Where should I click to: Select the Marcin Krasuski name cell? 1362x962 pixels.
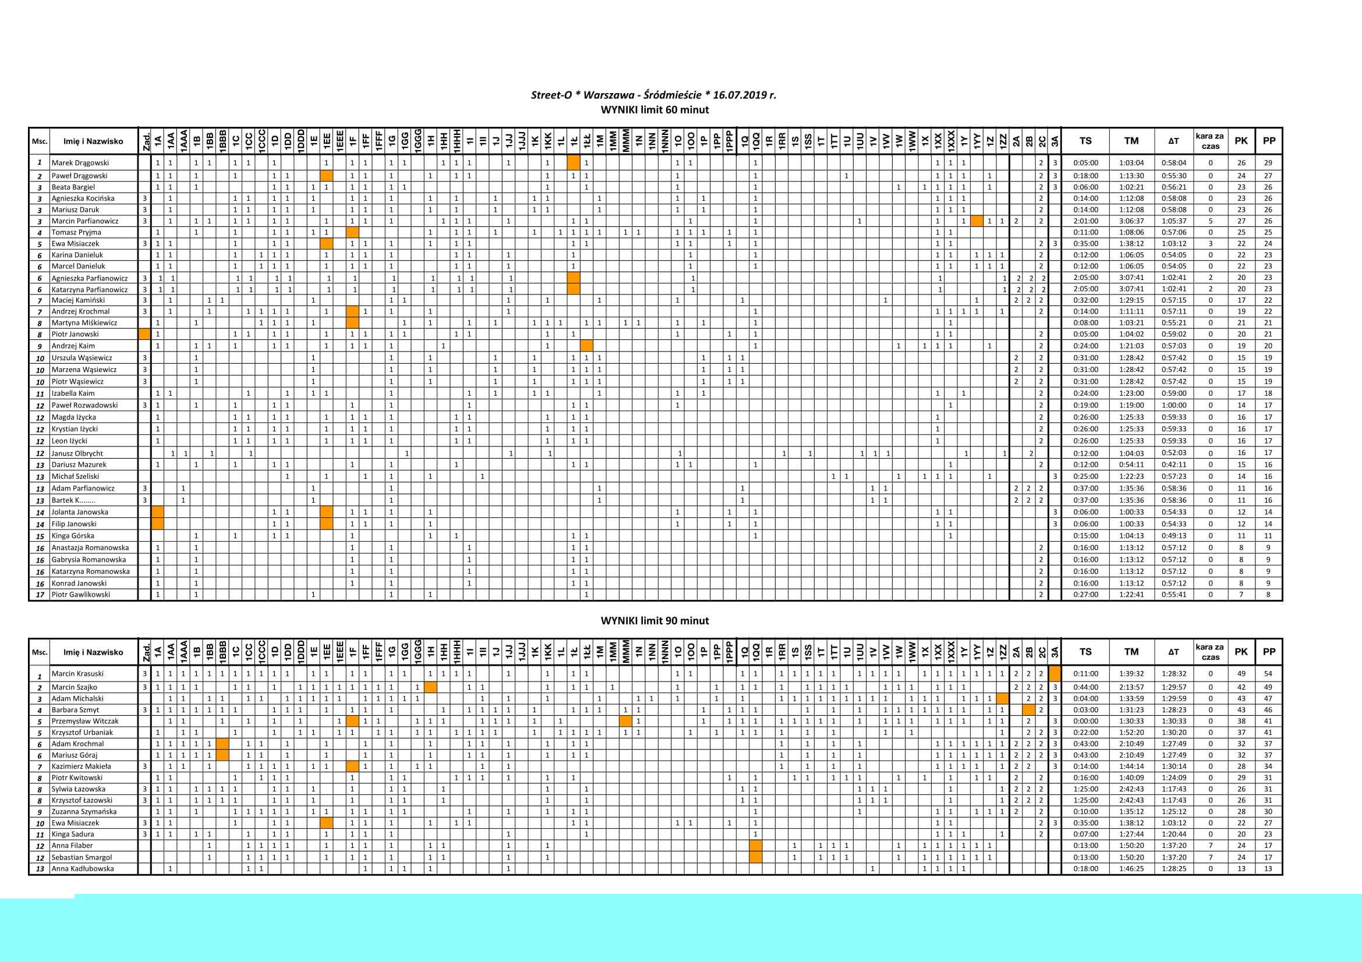(x=77, y=673)
